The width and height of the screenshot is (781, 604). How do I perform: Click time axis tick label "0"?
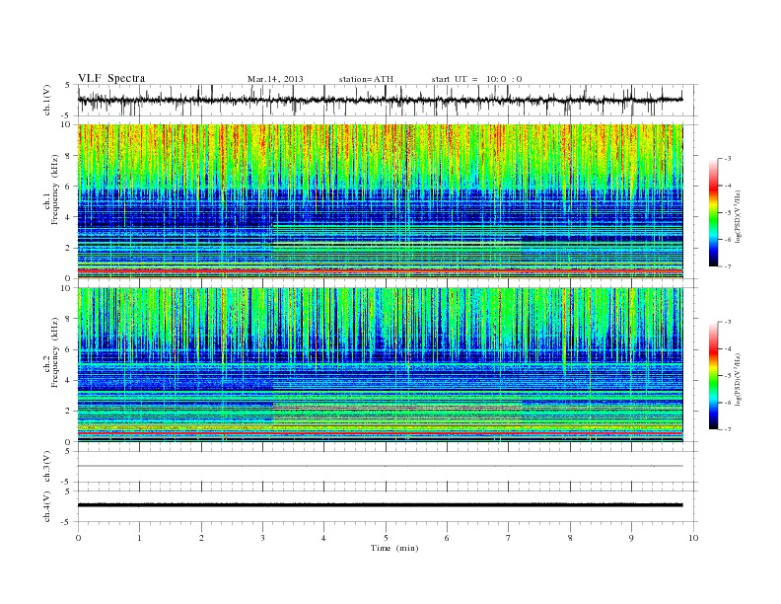[78, 538]
